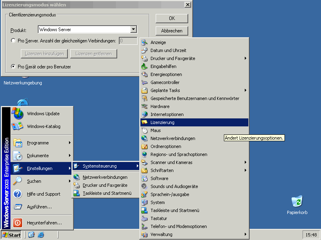Select the Sprachein-/ausgabe icon

coord(144,194)
